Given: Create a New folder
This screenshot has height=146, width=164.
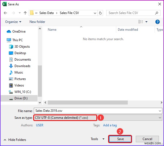Looking at the screenshot, I should pos(37,22).
